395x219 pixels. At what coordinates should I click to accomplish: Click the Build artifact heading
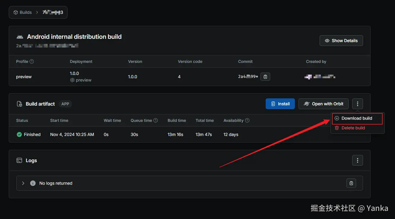[x=40, y=104]
